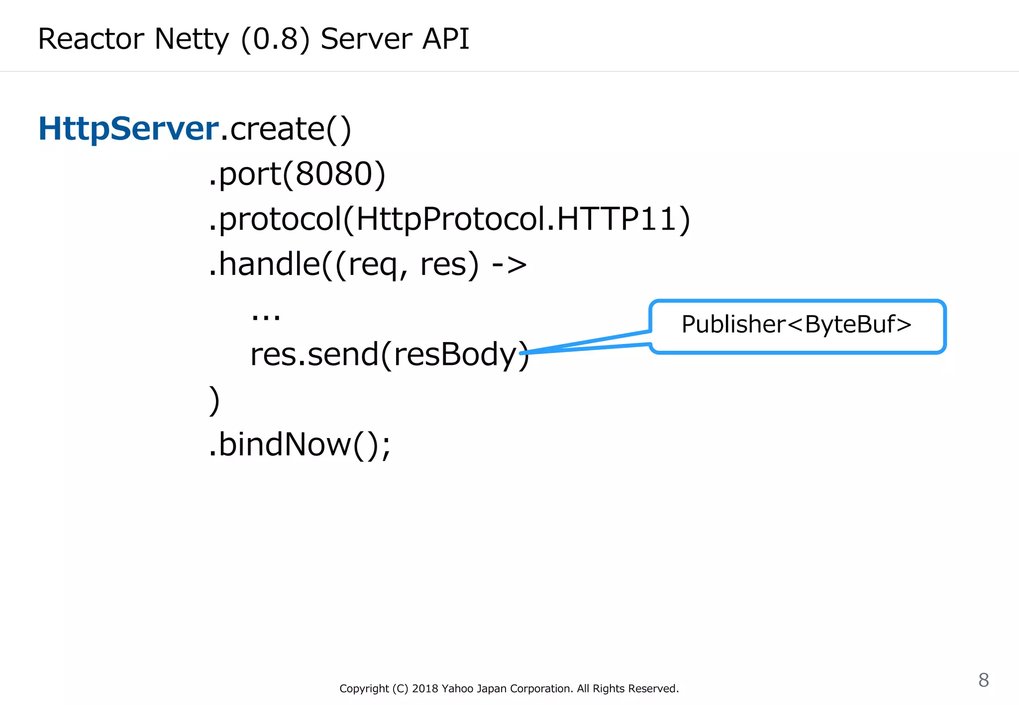Click the Yahoo Japan copyright footer text
The image size is (1019, 705).
[x=509, y=689]
